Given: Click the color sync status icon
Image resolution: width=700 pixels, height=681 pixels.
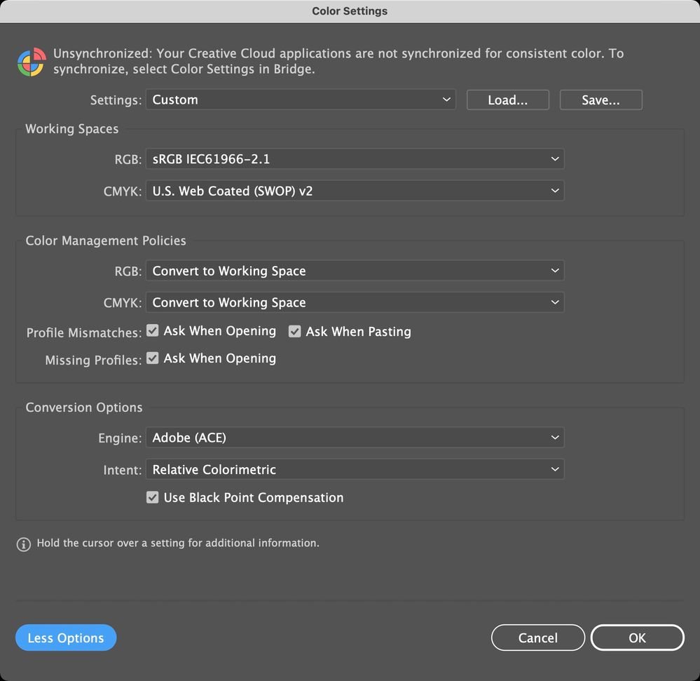Looking at the screenshot, I should tap(32, 62).
